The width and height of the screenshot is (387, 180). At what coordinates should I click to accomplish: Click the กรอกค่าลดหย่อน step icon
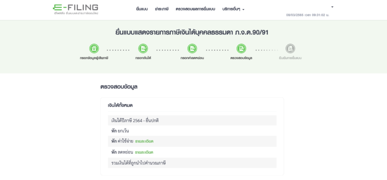(192, 49)
